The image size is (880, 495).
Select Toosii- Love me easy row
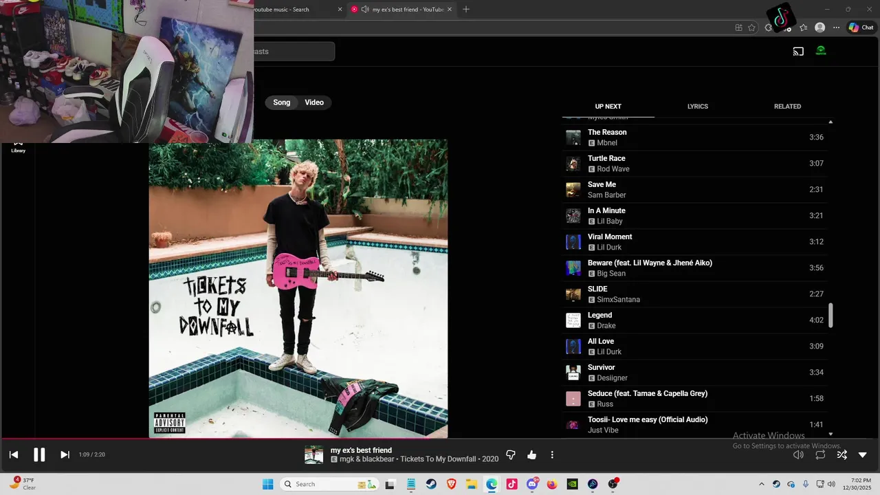coord(694,425)
